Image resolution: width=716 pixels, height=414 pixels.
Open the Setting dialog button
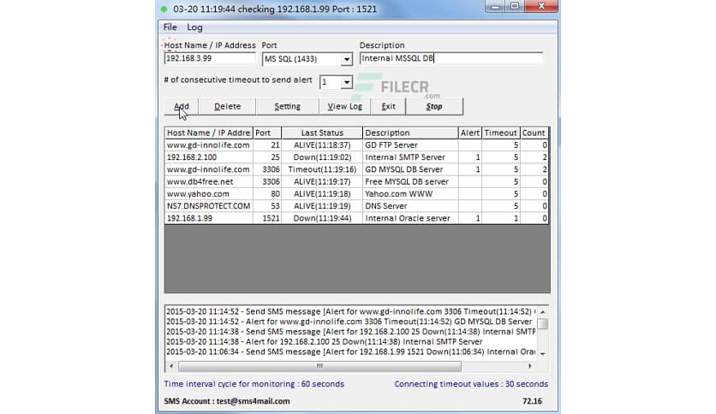tap(287, 106)
